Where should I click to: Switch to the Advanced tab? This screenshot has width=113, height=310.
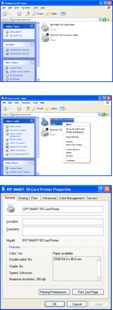pos(49,198)
